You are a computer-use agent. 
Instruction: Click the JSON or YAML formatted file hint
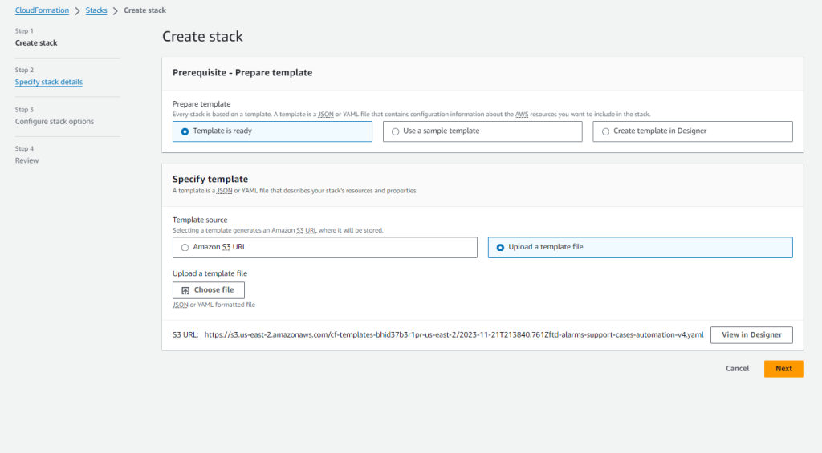tap(214, 305)
